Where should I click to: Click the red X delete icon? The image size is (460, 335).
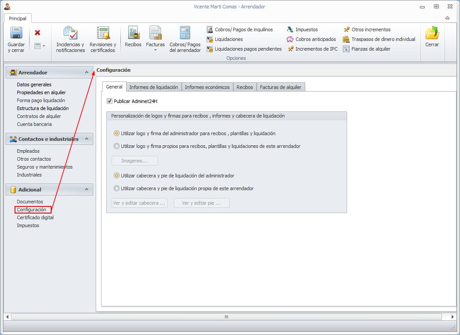(x=37, y=33)
